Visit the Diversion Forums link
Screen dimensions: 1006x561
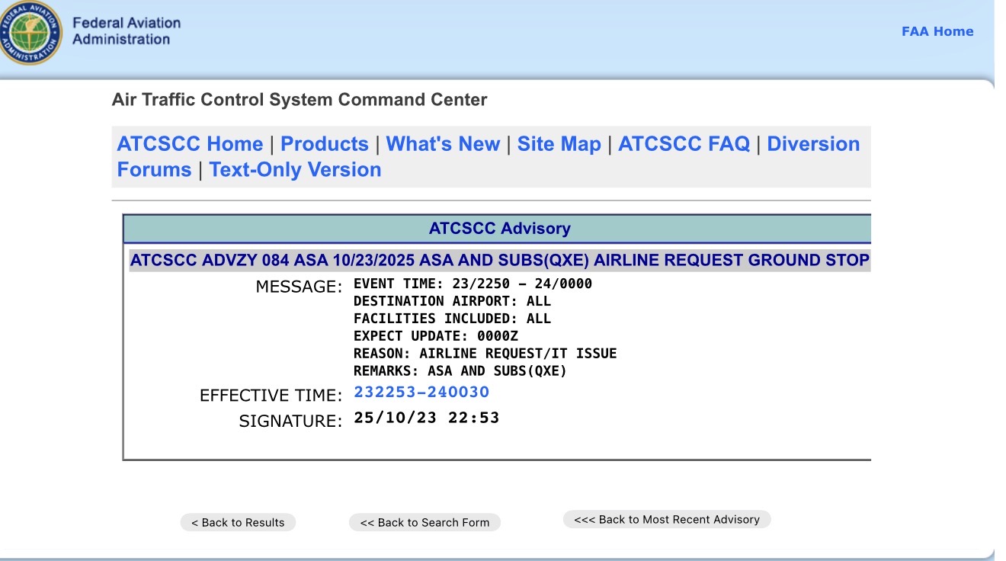tap(812, 144)
